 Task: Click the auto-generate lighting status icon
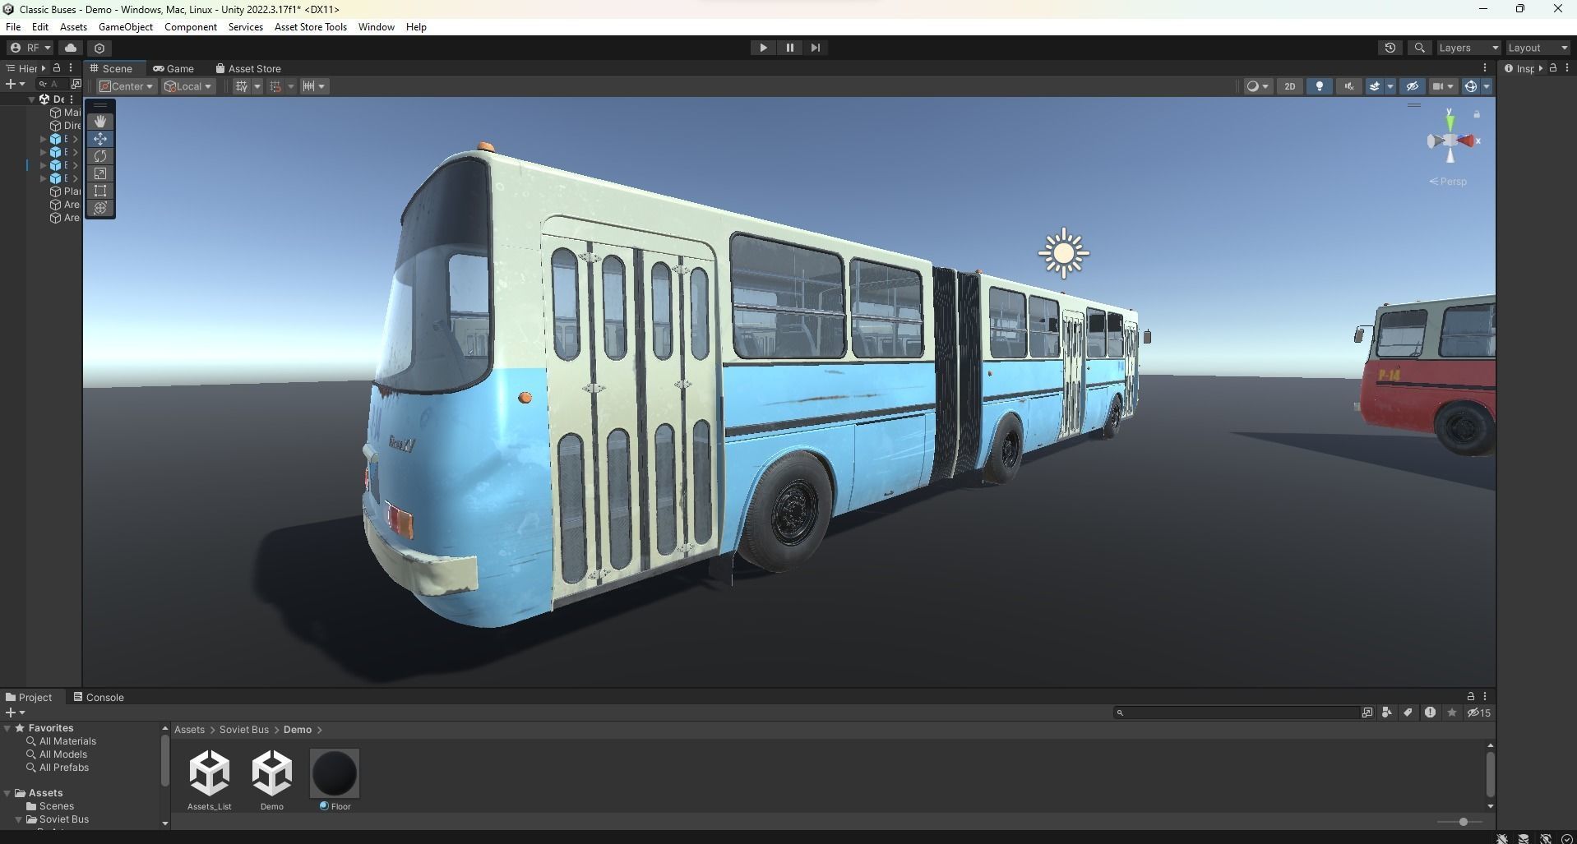(1546, 838)
